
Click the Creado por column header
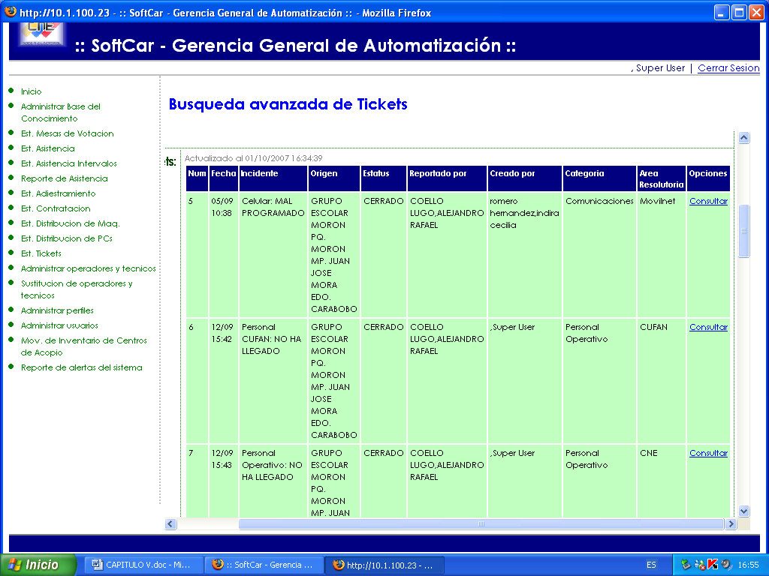tap(525, 178)
